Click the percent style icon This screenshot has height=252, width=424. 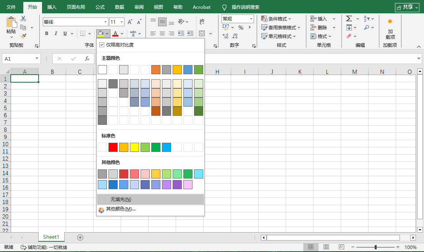(x=241, y=27)
